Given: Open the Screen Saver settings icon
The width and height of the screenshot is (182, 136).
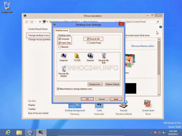Looking at the screenshot, I should (x=148, y=104).
